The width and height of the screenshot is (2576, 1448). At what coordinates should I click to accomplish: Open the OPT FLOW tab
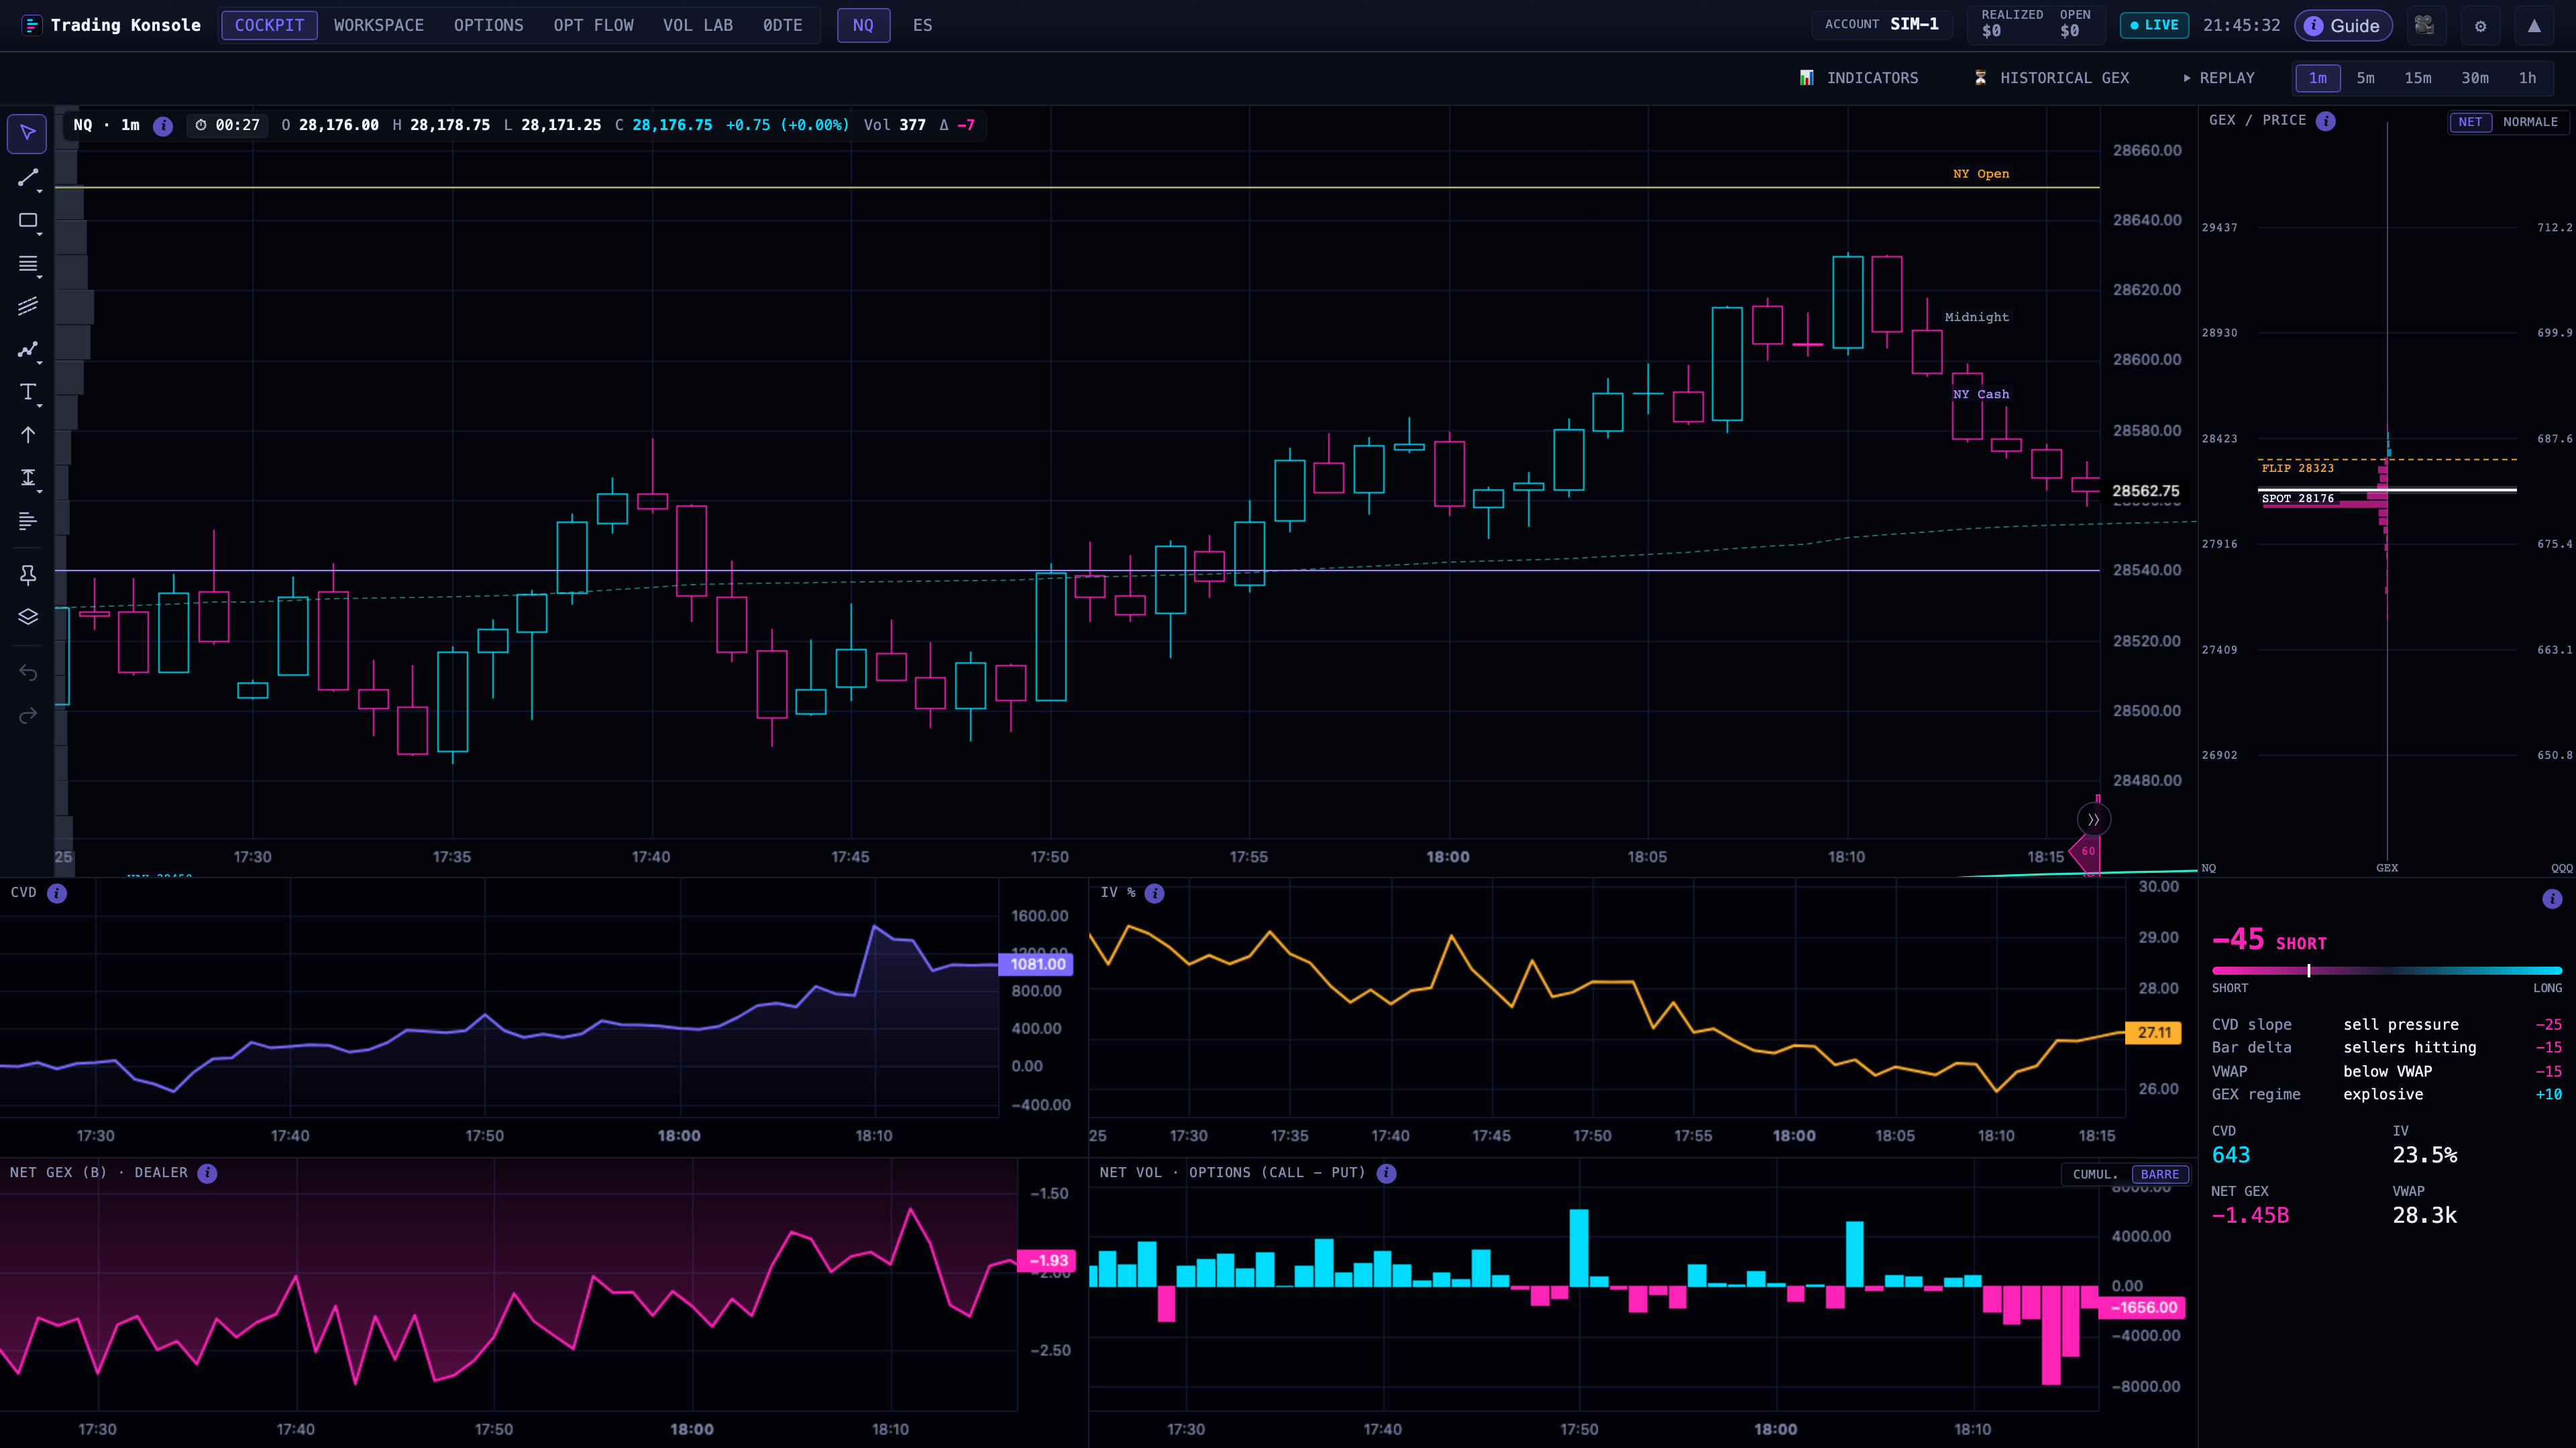tap(593, 25)
